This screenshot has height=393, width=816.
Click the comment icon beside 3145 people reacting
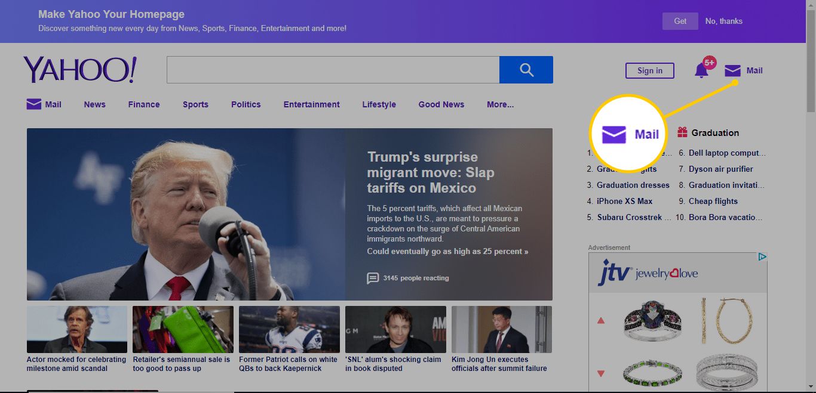tap(373, 278)
